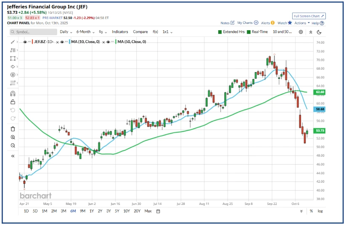
Task: Expand the 6-Month period dropdown
Action: (85, 32)
